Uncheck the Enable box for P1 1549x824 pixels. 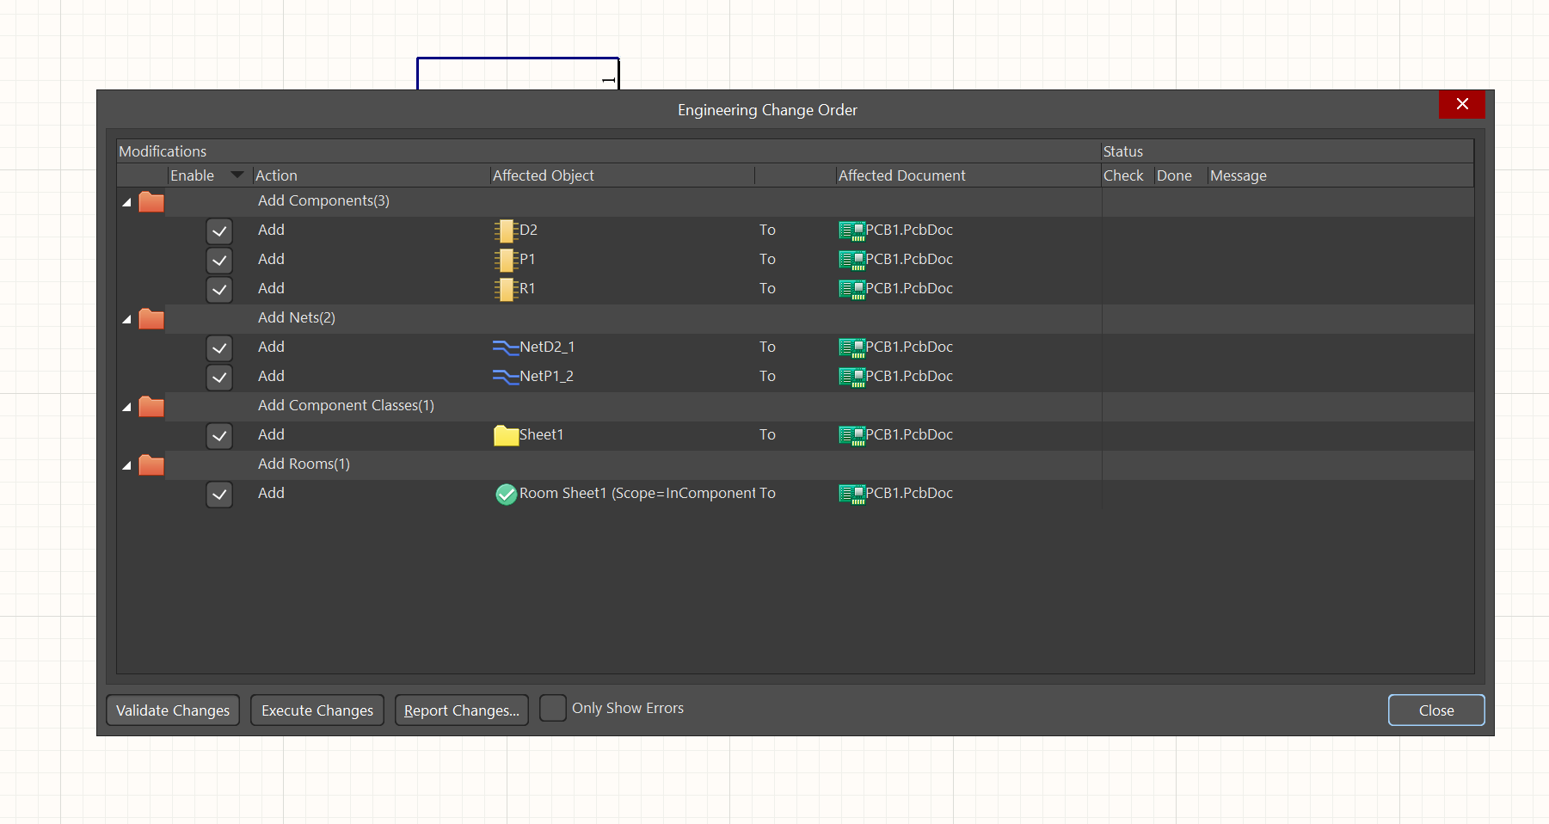coord(219,261)
